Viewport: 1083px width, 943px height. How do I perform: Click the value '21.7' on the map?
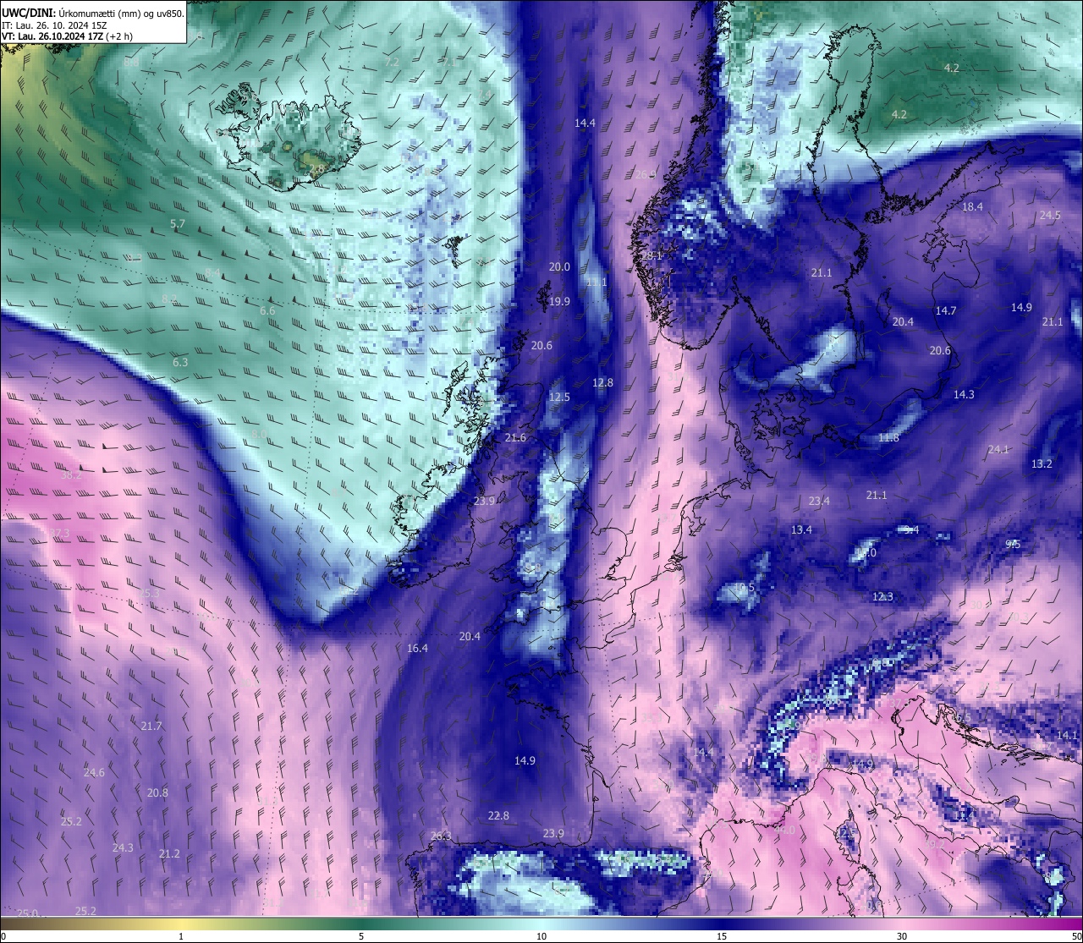click(x=151, y=726)
